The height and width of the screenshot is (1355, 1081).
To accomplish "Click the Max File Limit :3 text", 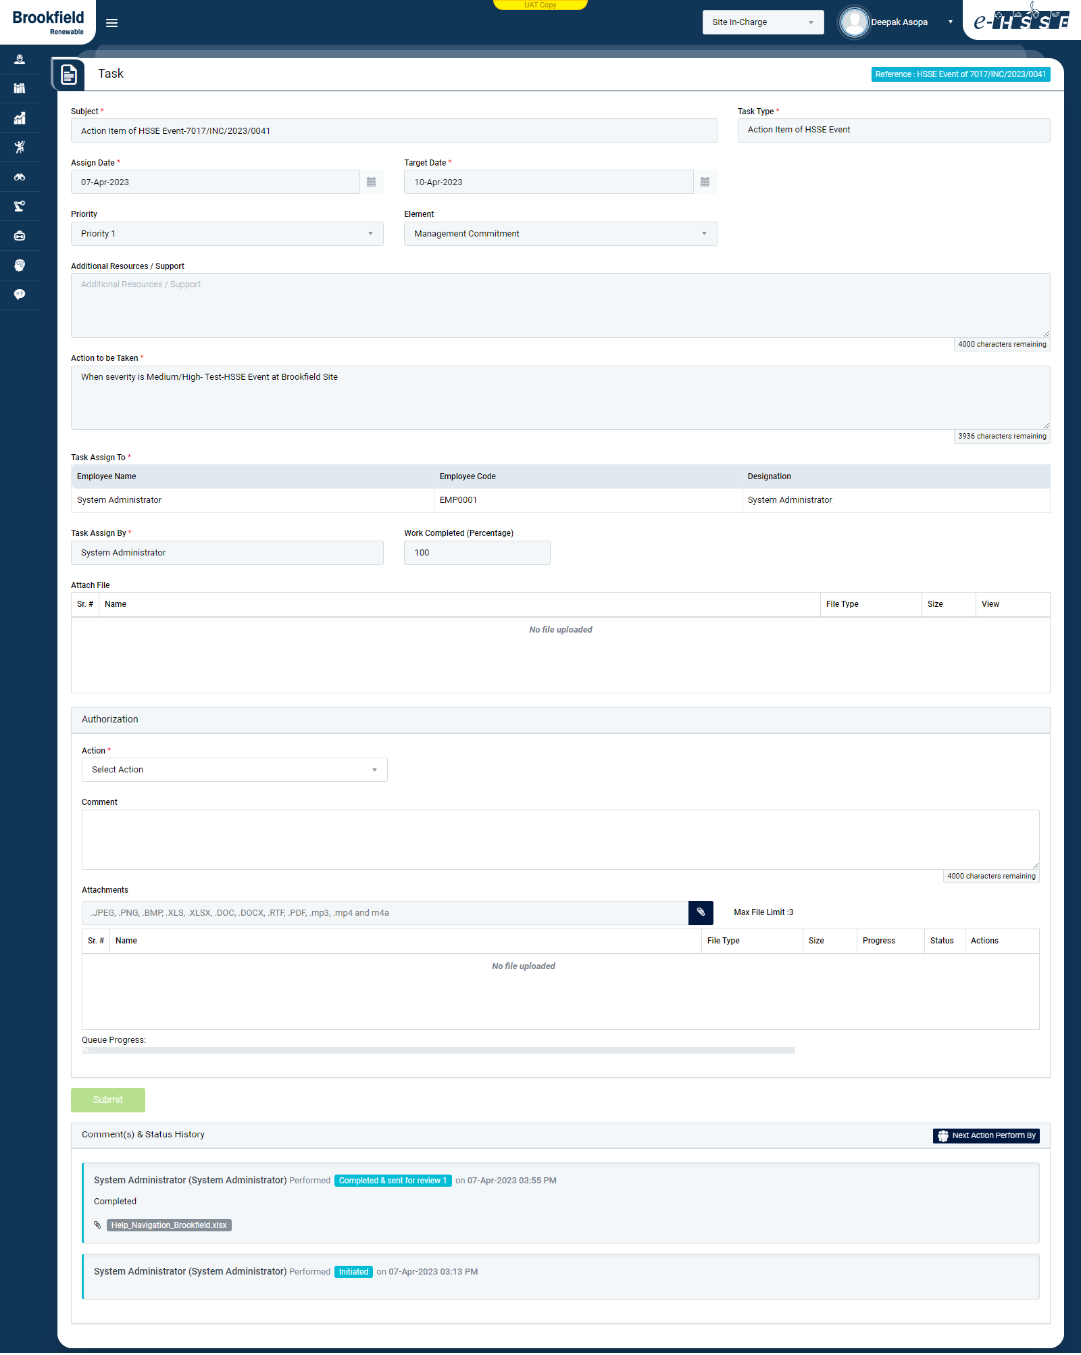I will pos(763,912).
